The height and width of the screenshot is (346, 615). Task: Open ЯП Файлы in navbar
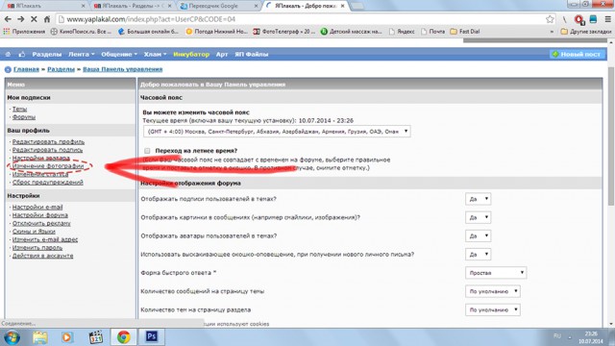coord(252,54)
